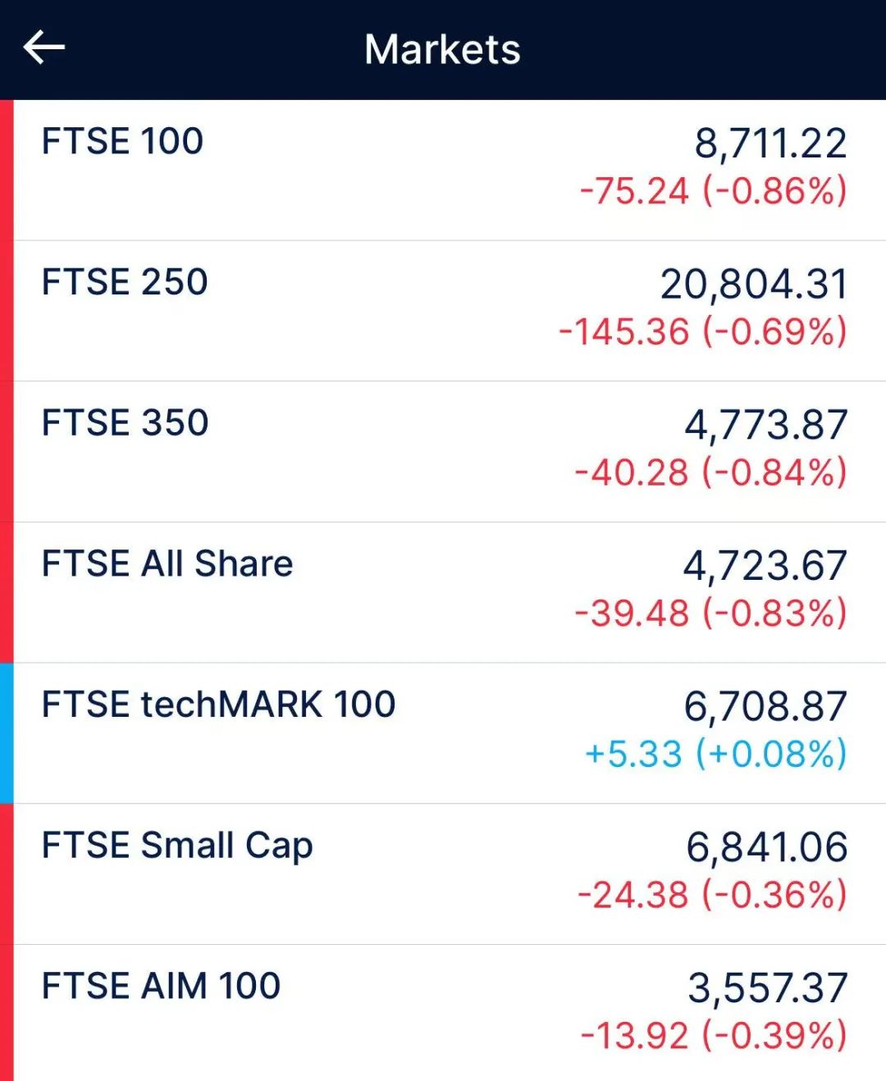The image size is (886, 1081).
Task: Click the red FTSE 100 indicator bar
Action: click(x=7, y=170)
